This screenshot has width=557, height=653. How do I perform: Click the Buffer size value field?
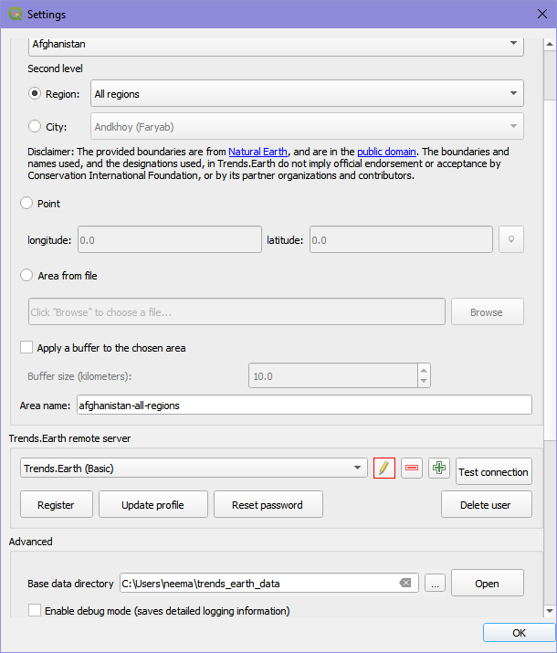333,375
